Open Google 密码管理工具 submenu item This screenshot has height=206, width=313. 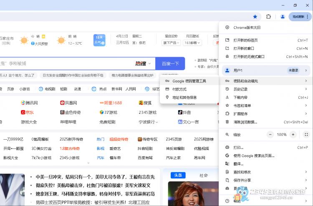[x=189, y=81]
